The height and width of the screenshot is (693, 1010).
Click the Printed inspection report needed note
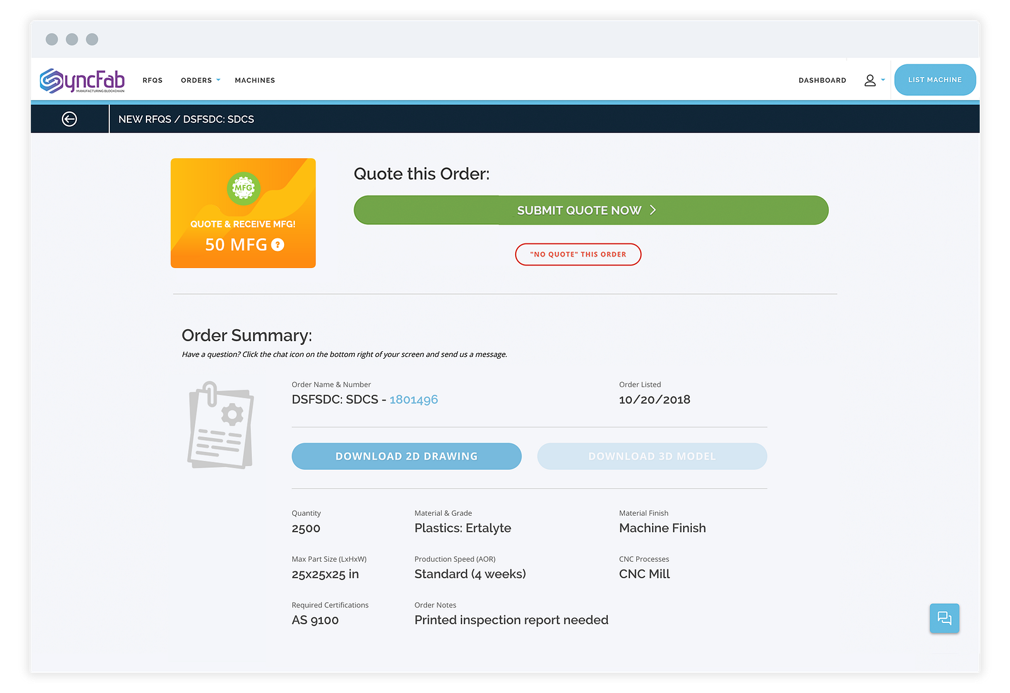511,620
